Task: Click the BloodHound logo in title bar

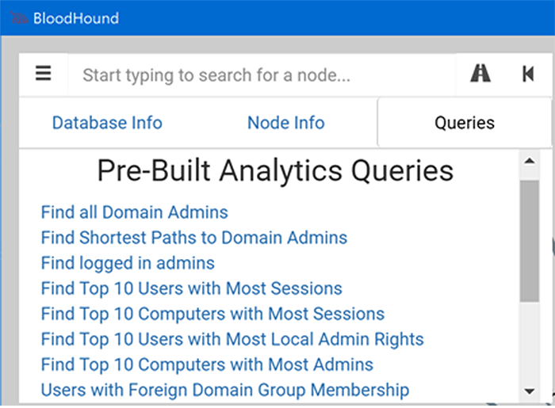Action: [21, 17]
